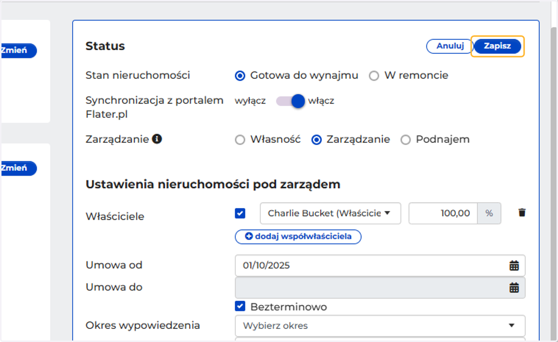Image resolution: width=558 pixels, height=342 pixels.
Task: Delete owner with trash icon
Action: 522,213
